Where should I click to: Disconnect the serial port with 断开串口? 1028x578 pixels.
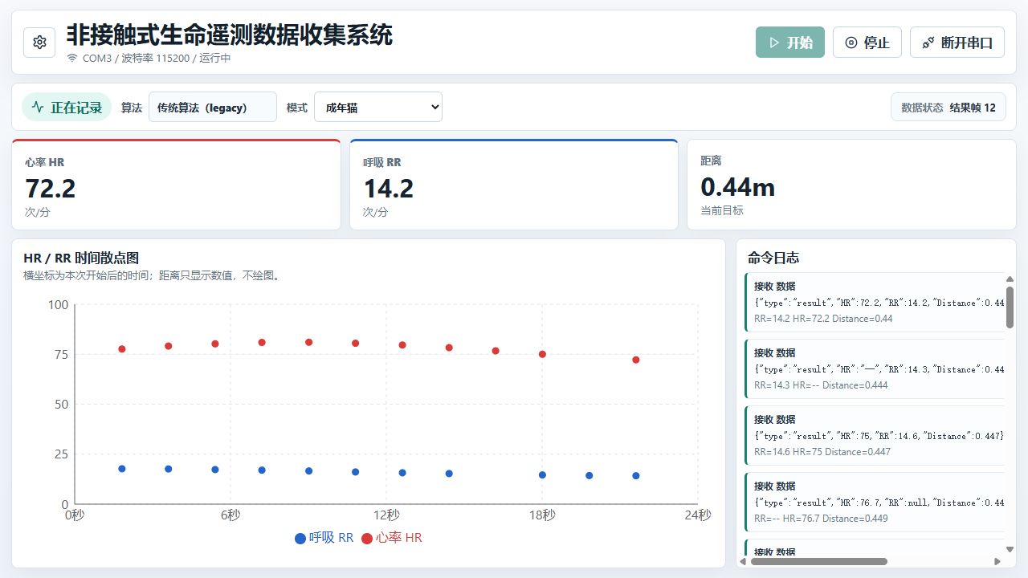click(x=957, y=43)
